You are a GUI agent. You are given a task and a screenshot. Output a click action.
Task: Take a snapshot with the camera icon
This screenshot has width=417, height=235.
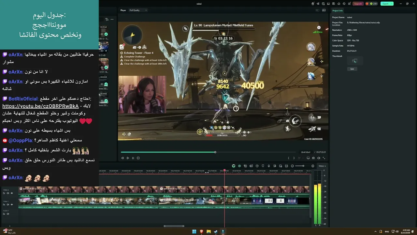tap(313, 158)
